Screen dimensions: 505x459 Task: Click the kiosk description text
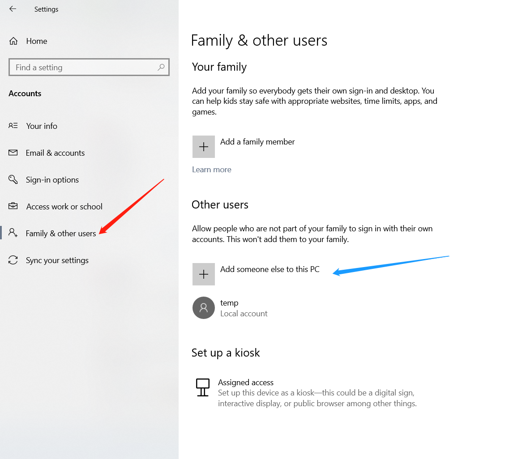coord(317,398)
